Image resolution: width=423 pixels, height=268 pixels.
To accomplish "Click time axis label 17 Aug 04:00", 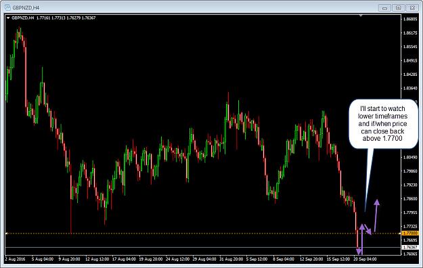I will point(124,259).
